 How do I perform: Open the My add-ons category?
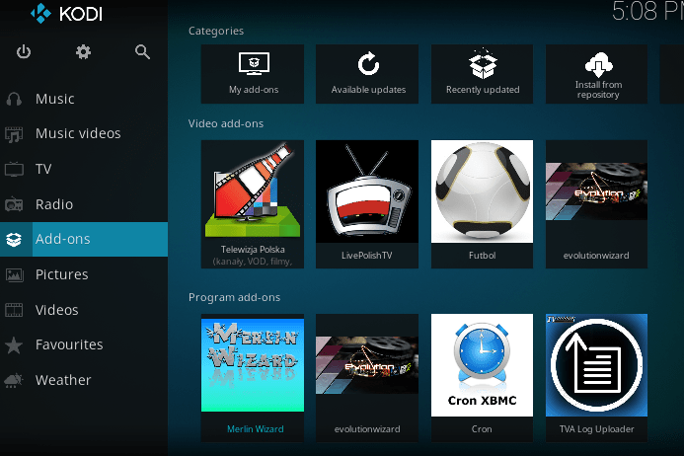[253, 74]
